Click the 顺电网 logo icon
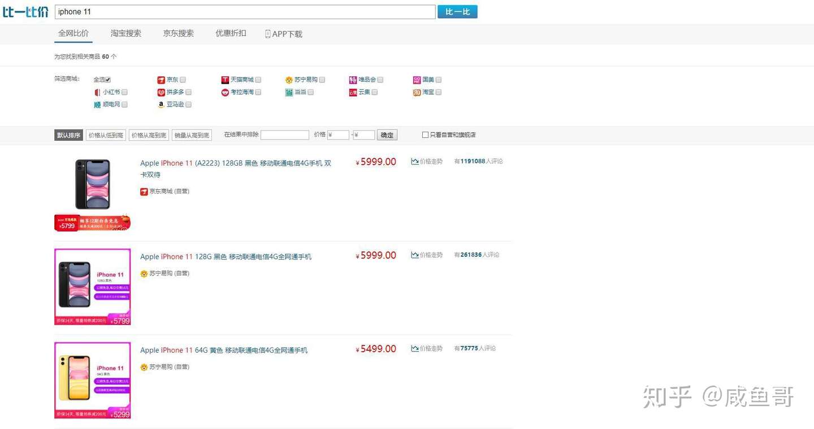The image size is (814, 429). (97, 105)
